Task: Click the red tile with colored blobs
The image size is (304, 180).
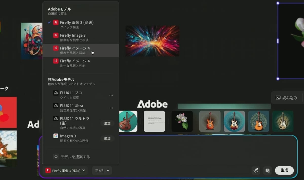Action: pos(8,112)
